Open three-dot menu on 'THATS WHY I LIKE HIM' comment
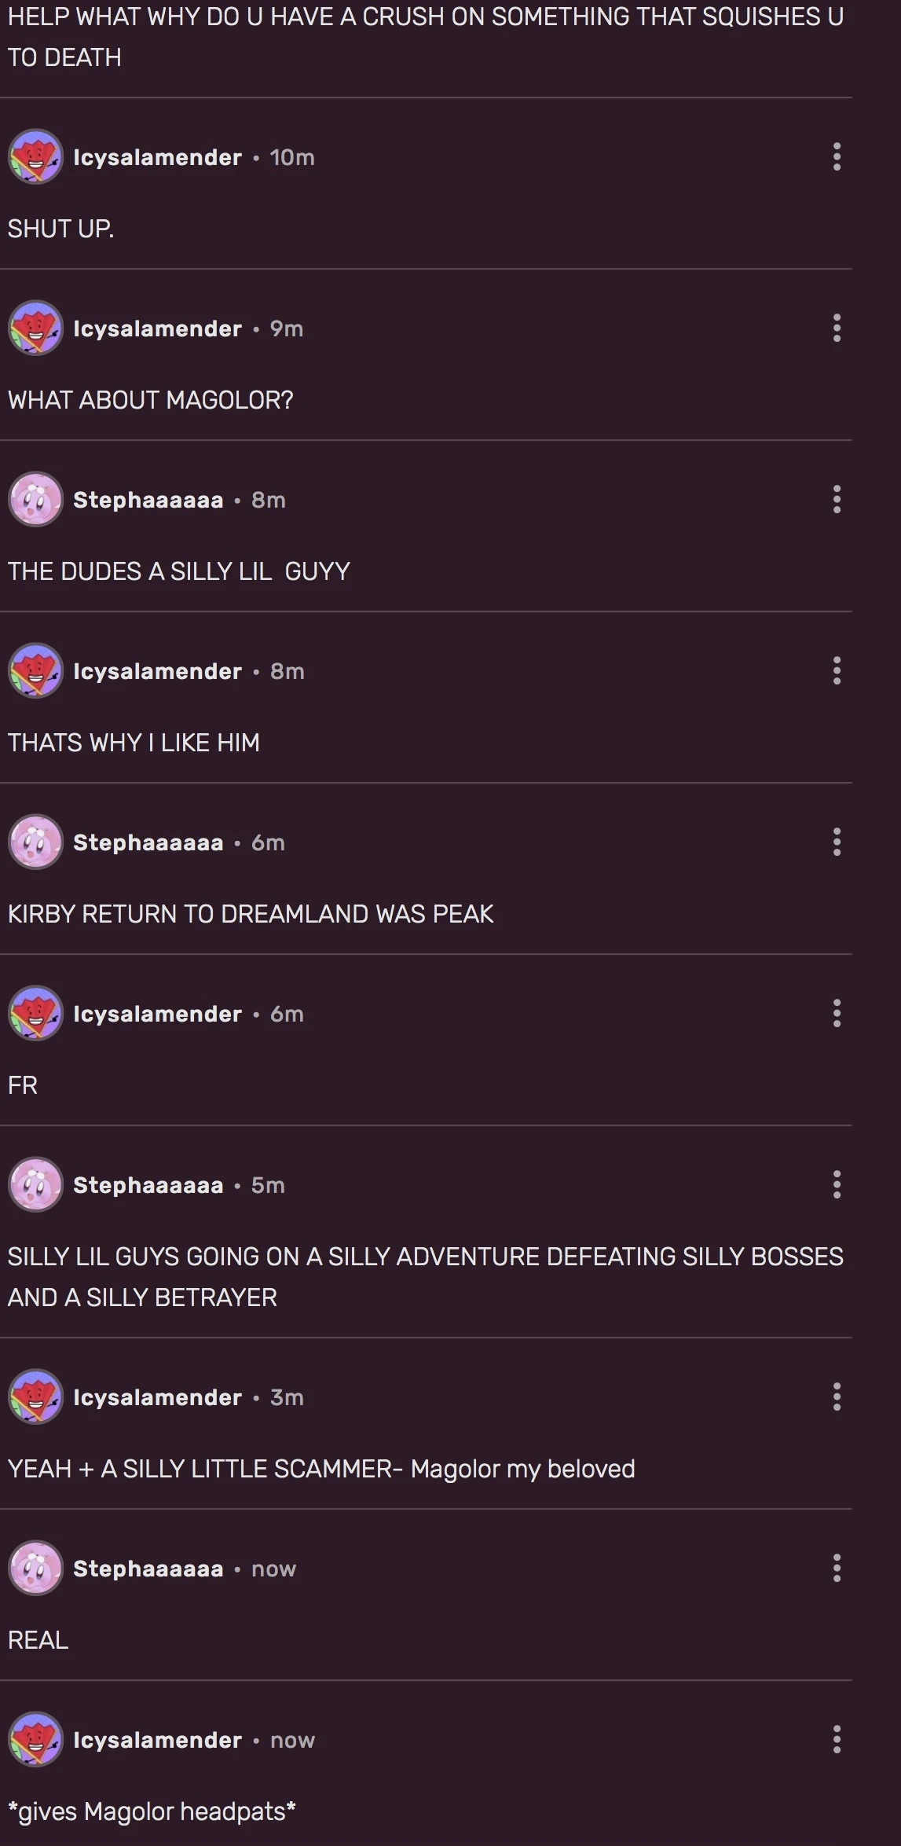This screenshot has height=1846, width=901. click(837, 670)
